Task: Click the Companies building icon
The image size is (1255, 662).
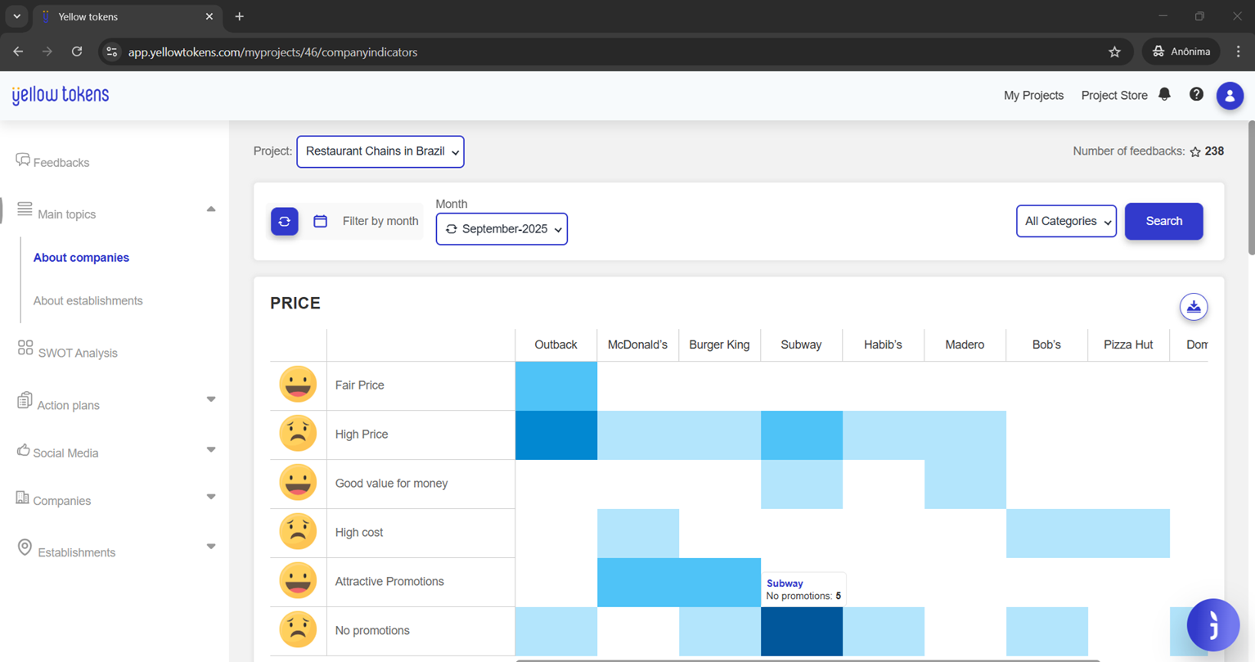Action: click(22, 498)
